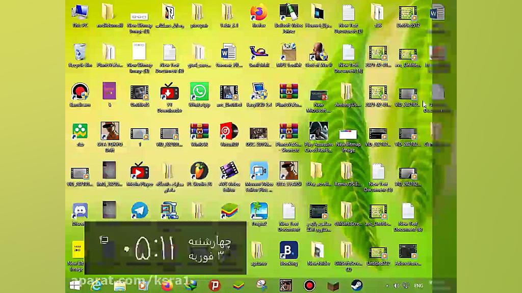Open Tropico2 game shortcut

[x=258, y=214]
